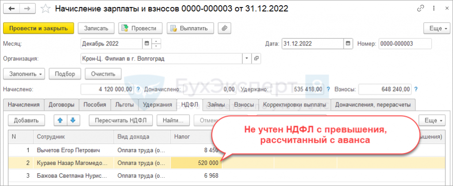Click Пересчитать НДФЛ button
Screen dimensions: 453x186
tap(121, 120)
